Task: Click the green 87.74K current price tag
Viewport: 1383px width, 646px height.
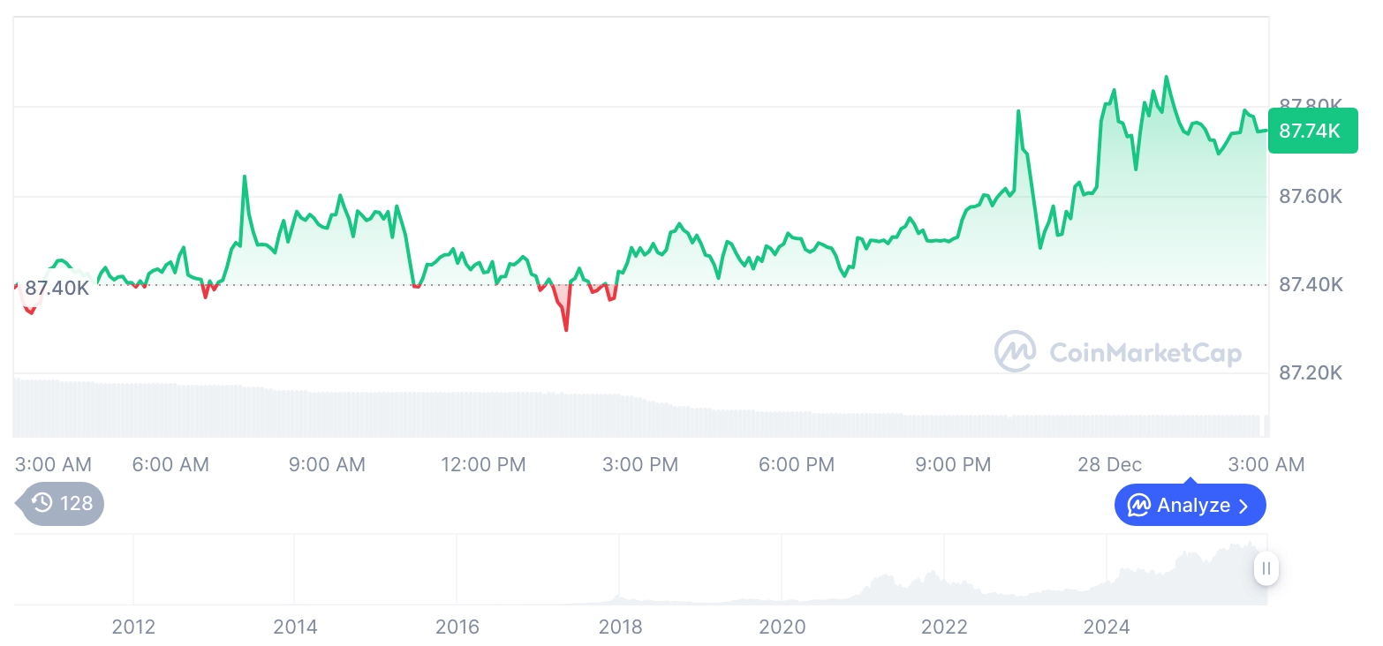Action: [1311, 131]
